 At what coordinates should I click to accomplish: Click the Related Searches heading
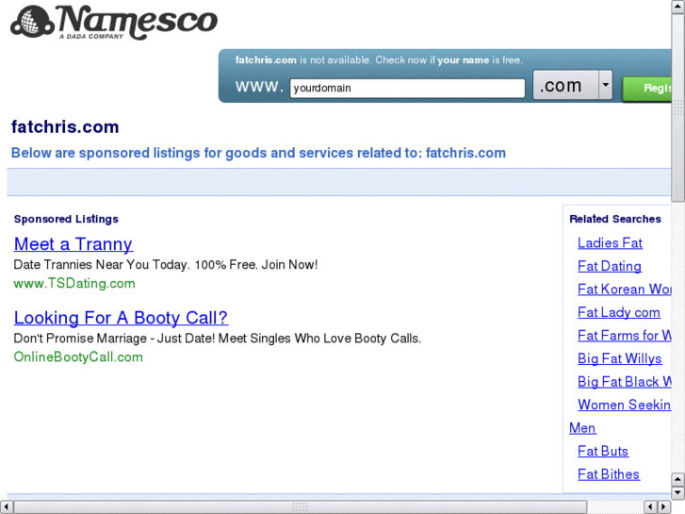point(615,219)
